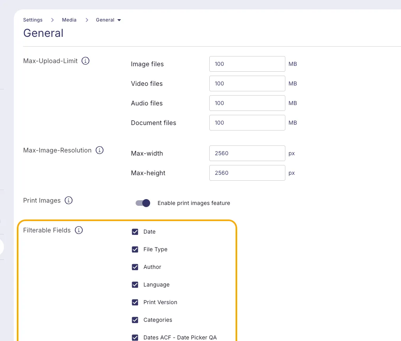Go to Settings in the breadcrumb
This screenshot has width=401, height=341.
pyautogui.click(x=33, y=20)
